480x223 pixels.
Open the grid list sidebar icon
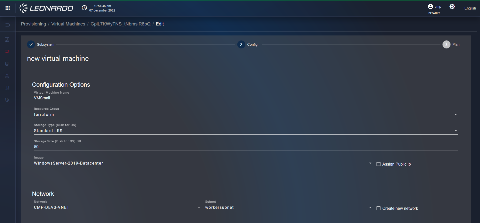coord(7,88)
